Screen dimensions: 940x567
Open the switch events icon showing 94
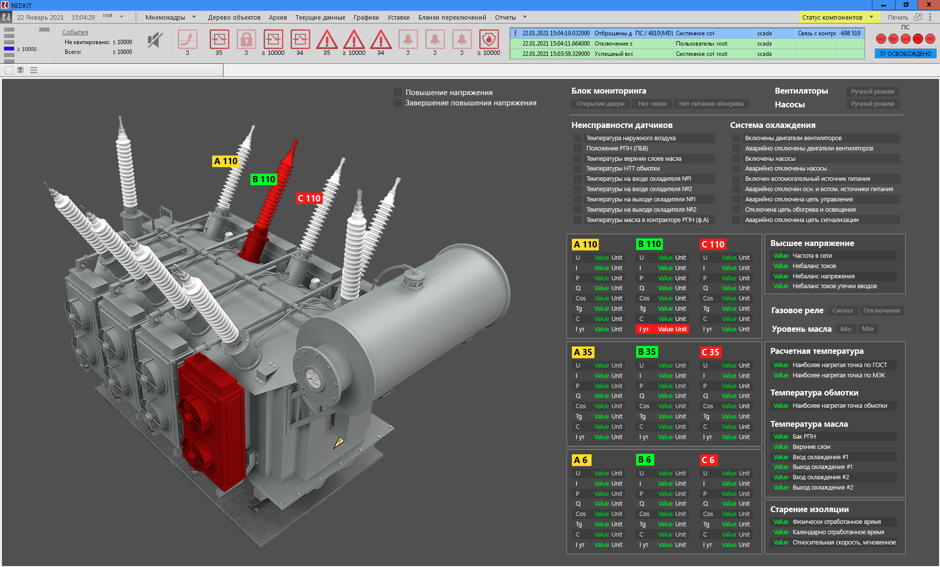click(300, 39)
